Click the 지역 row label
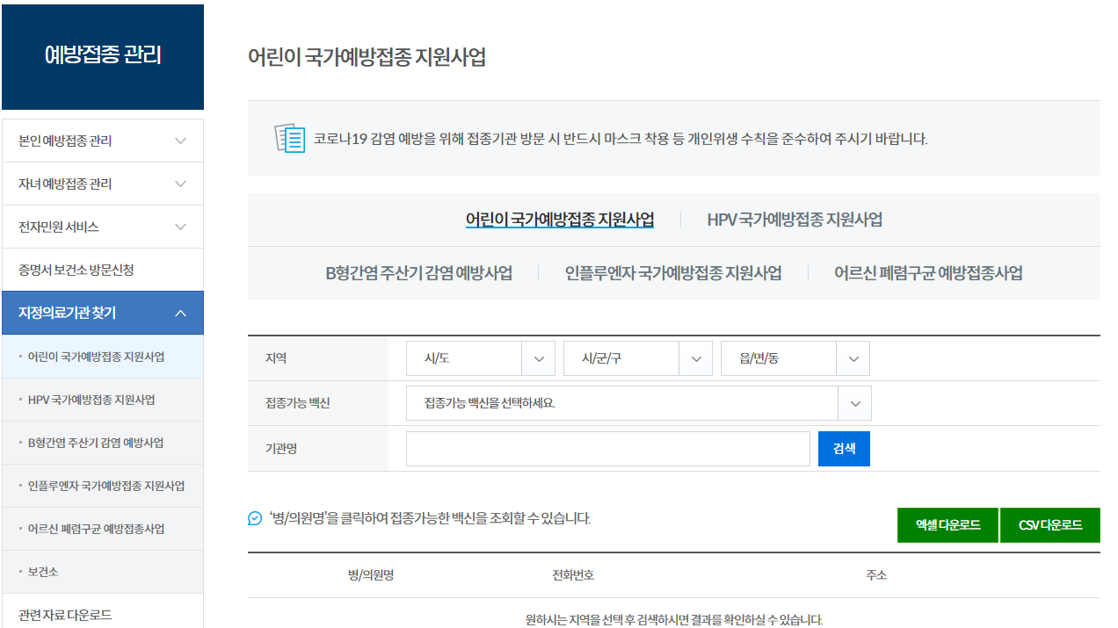This screenshot has width=1118, height=628. (x=276, y=358)
